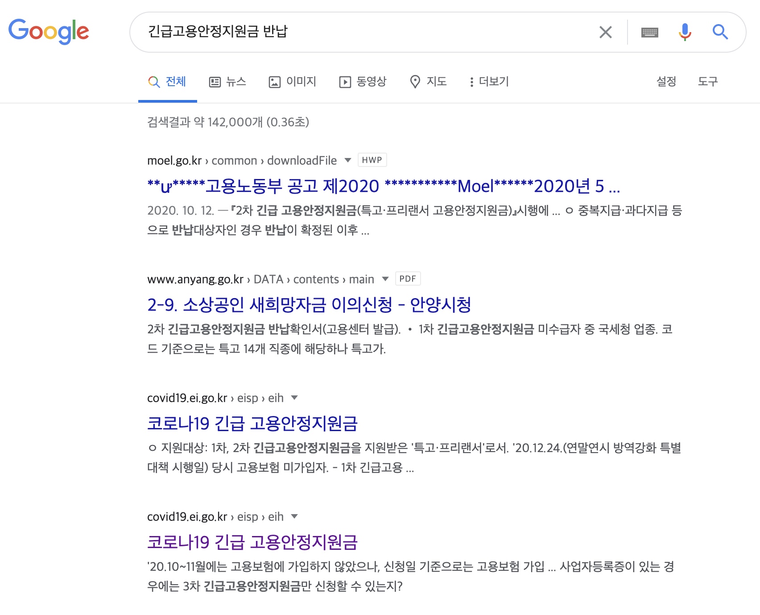Expand dropdown beside first covid19.ei.go.kr result
Screen dimensions: 760x615
tap(294, 398)
